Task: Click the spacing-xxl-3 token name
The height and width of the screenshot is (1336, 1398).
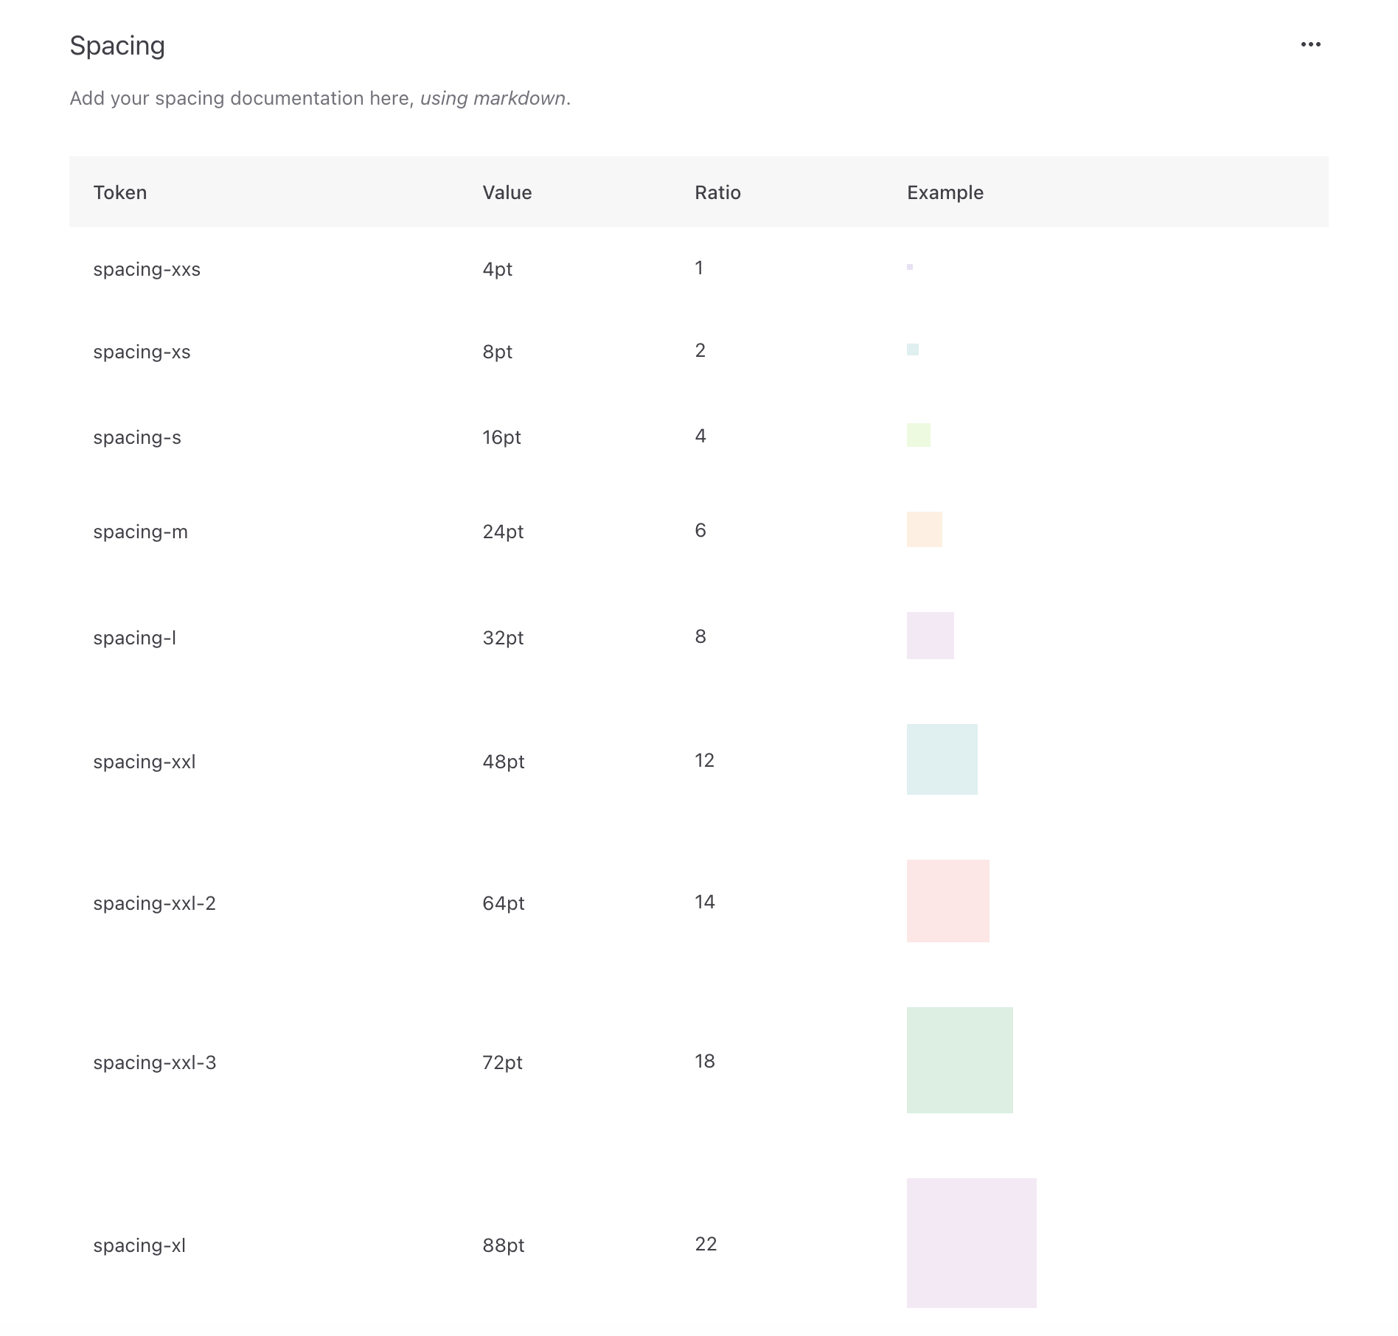Action: [156, 1062]
